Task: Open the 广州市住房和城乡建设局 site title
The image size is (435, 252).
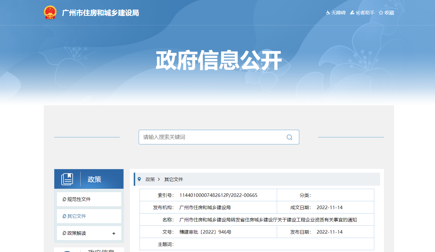Action: pyautogui.click(x=100, y=13)
